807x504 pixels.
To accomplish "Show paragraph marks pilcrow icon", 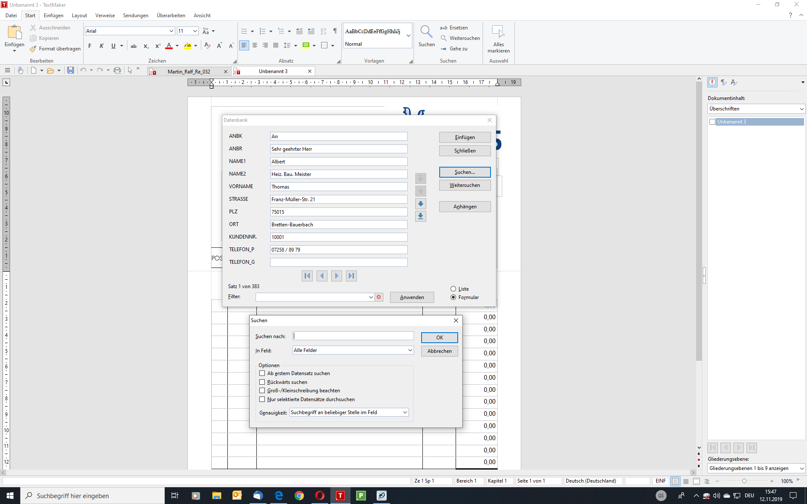I will pos(335,31).
